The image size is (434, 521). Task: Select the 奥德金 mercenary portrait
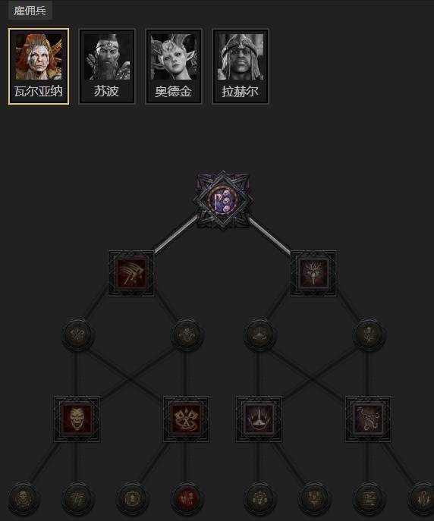(x=174, y=67)
